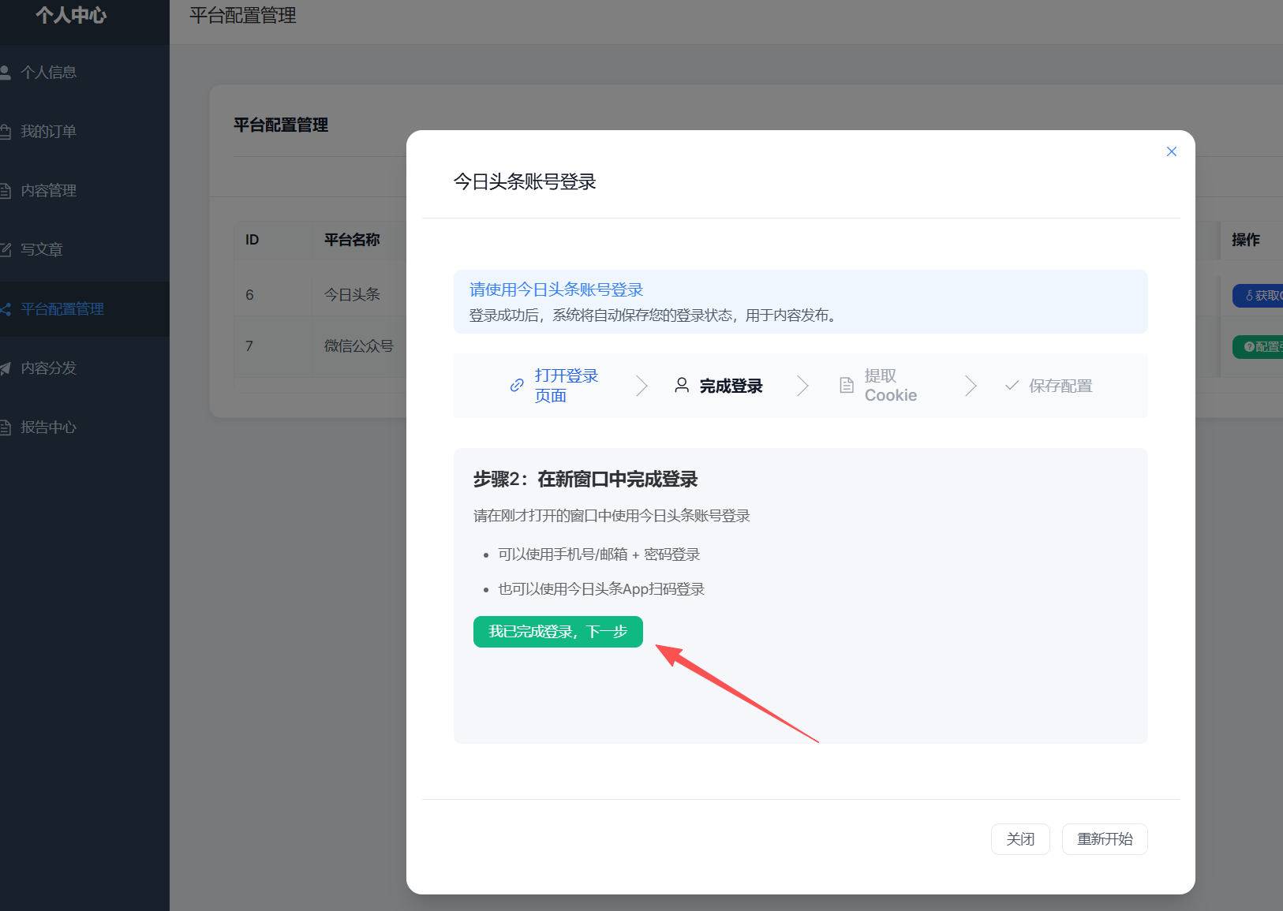
Task: Click the link icon beside 打开登录页面
Action: click(x=517, y=385)
